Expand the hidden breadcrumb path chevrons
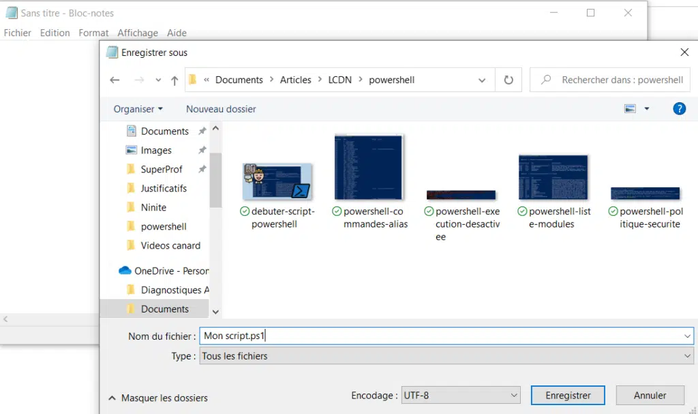 (207, 80)
